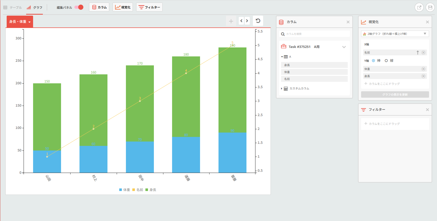Click the plus icon to add chart
437x221 pixels.
[231, 21]
